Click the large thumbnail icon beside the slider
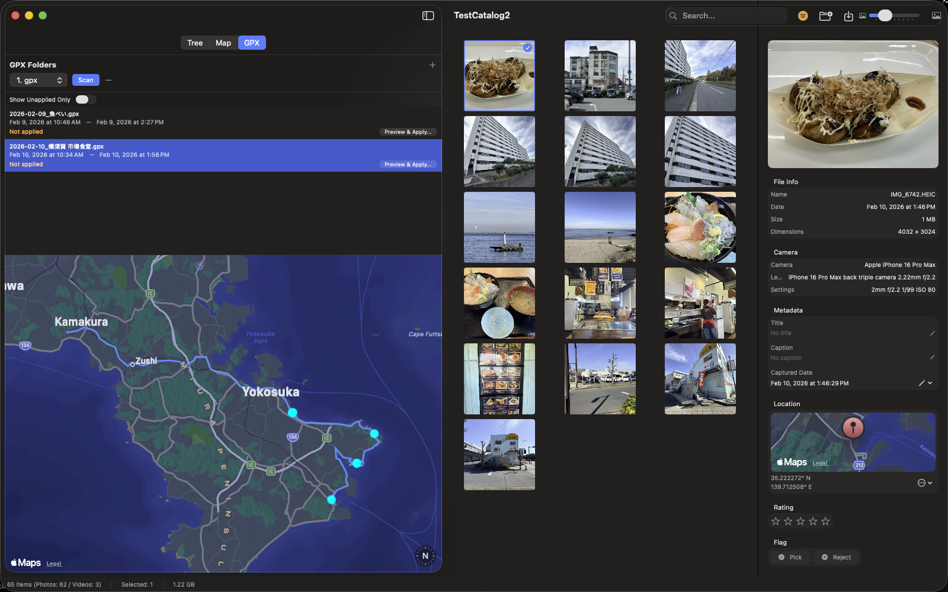 tap(936, 15)
